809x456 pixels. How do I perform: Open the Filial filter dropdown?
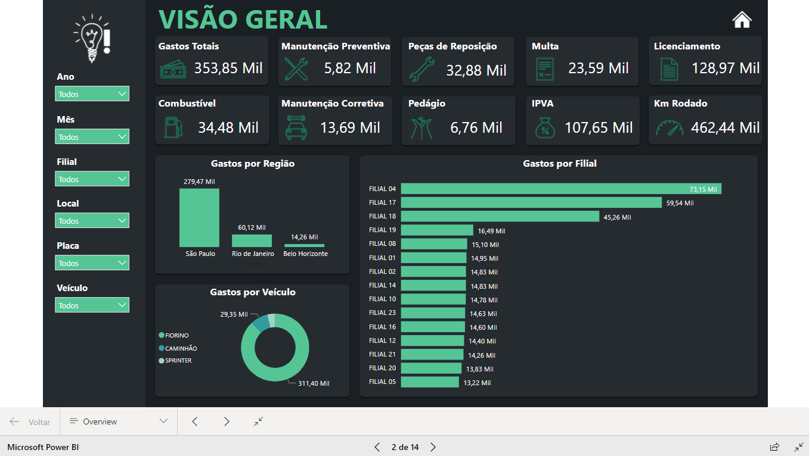click(x=92, y=179)
